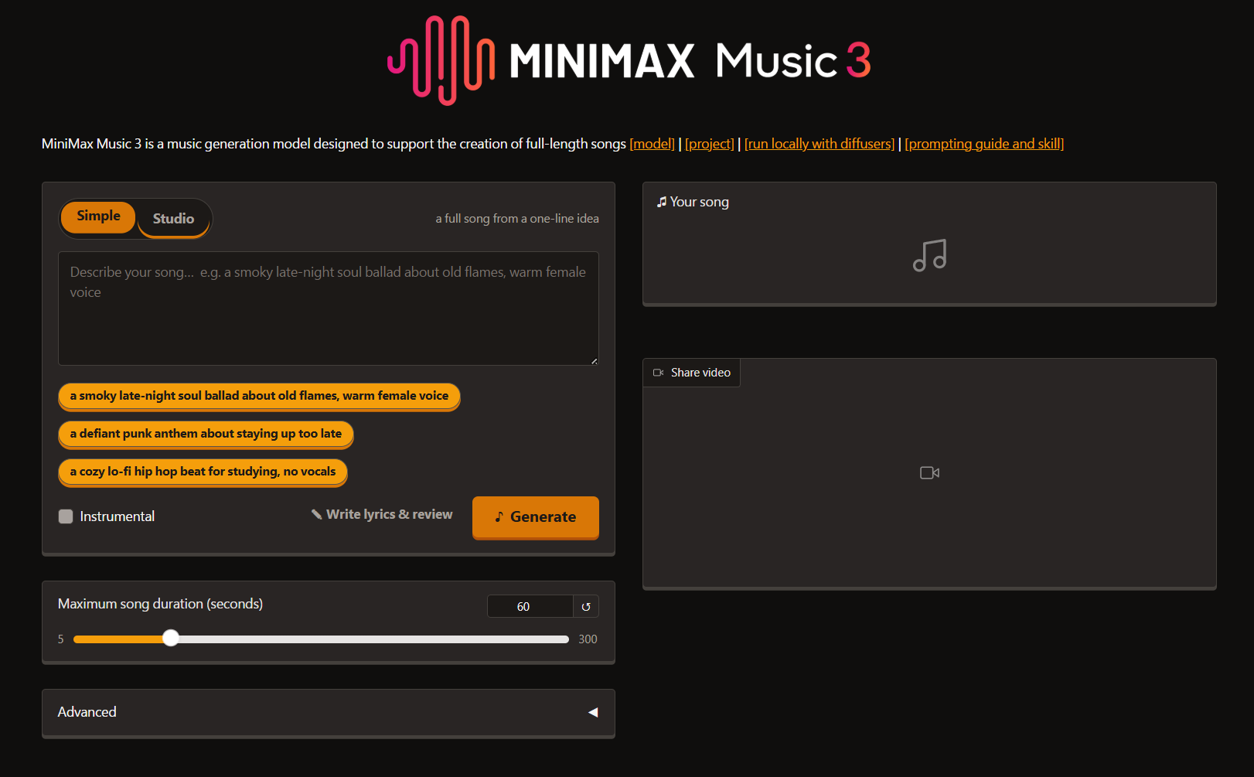Click the 'Your song' panel label
The height and width of the screenshot is (777, 1254).
pos(693,202)
